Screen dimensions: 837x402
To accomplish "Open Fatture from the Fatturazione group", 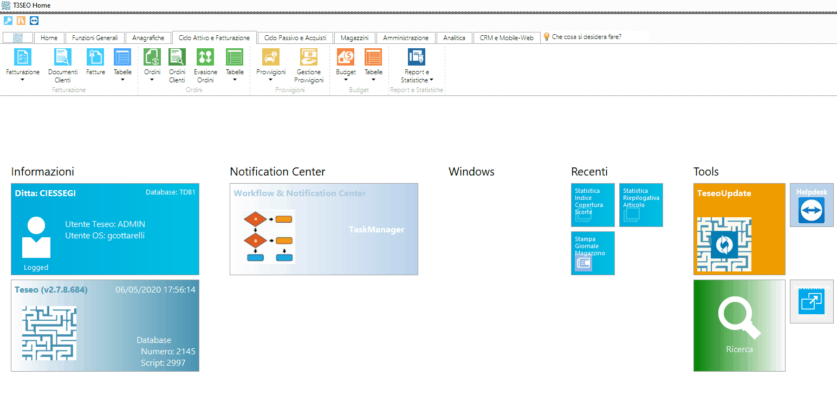I will tap(96, 62).
